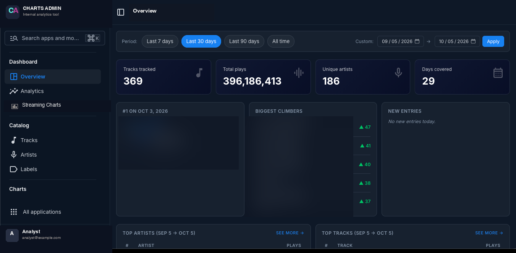The height and width of the screenshot is (253, 516).
Task: Click the biggest climber value 37
Action: point(367,202)
